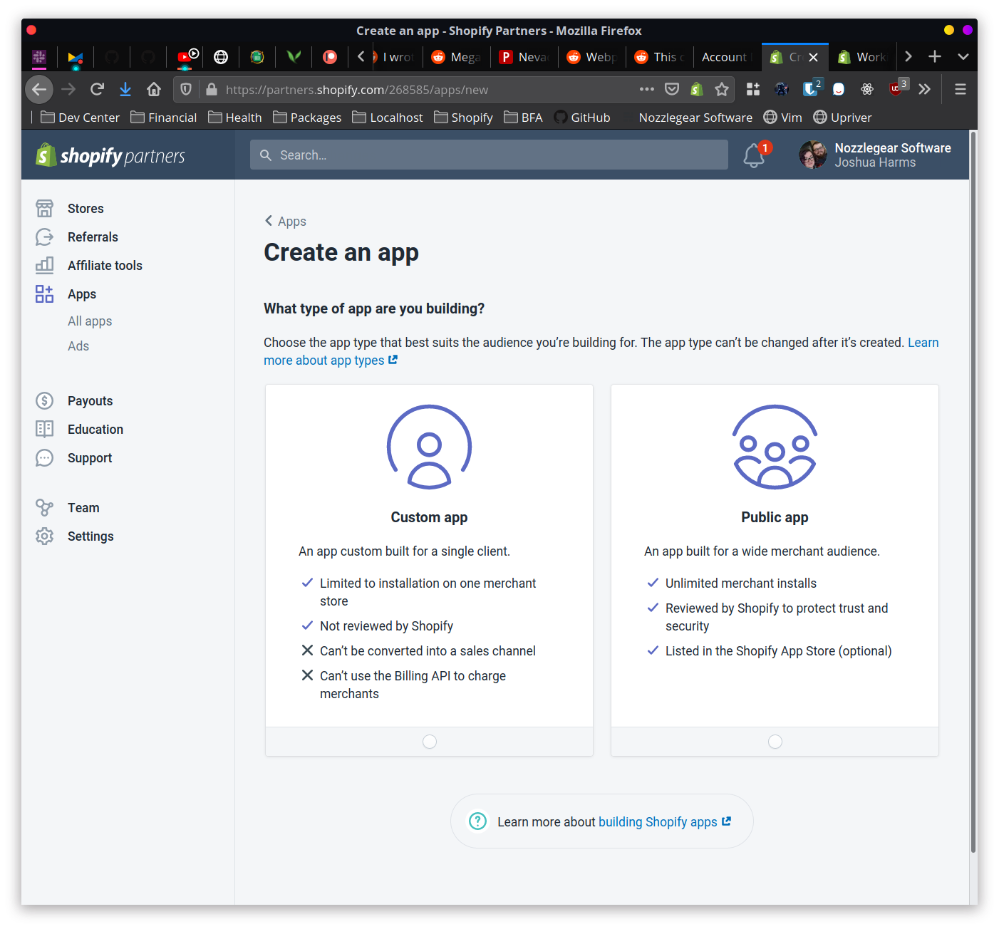Open notifications bell icon
The height and width of the screenshot is (929, 999).
coord(754,155)
